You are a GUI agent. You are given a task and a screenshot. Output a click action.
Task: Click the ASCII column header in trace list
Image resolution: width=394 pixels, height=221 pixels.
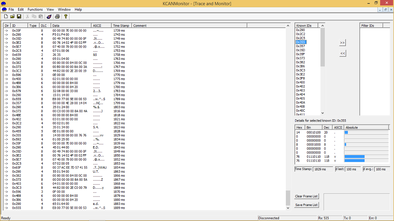click(101, 26)
